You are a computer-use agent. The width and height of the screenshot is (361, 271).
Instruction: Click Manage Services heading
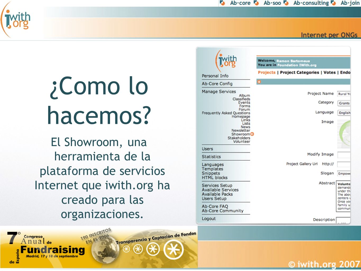click(219, 91)
